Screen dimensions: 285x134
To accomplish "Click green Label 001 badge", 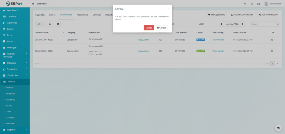I will 200,51.
